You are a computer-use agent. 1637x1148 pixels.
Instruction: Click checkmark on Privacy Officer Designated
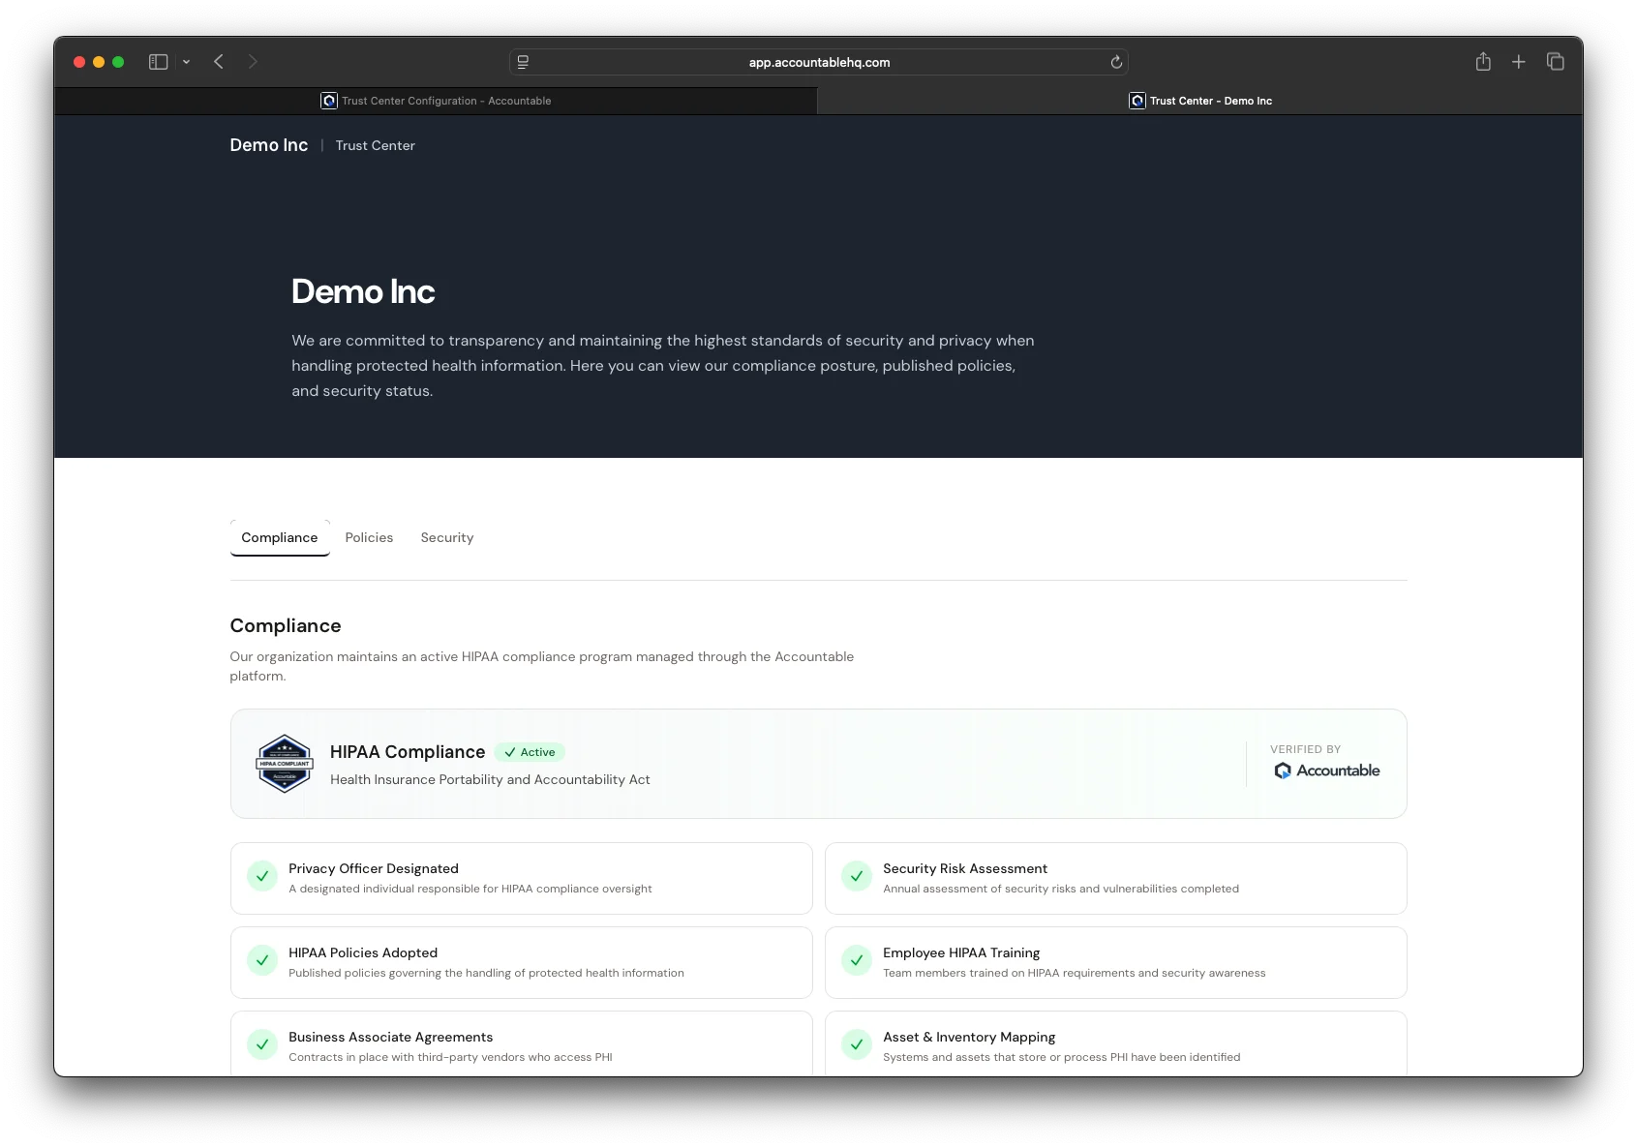click(262, 876)
